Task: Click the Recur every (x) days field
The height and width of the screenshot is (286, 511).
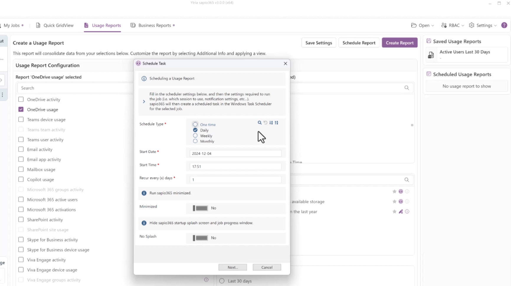Action: click(235, 180)
